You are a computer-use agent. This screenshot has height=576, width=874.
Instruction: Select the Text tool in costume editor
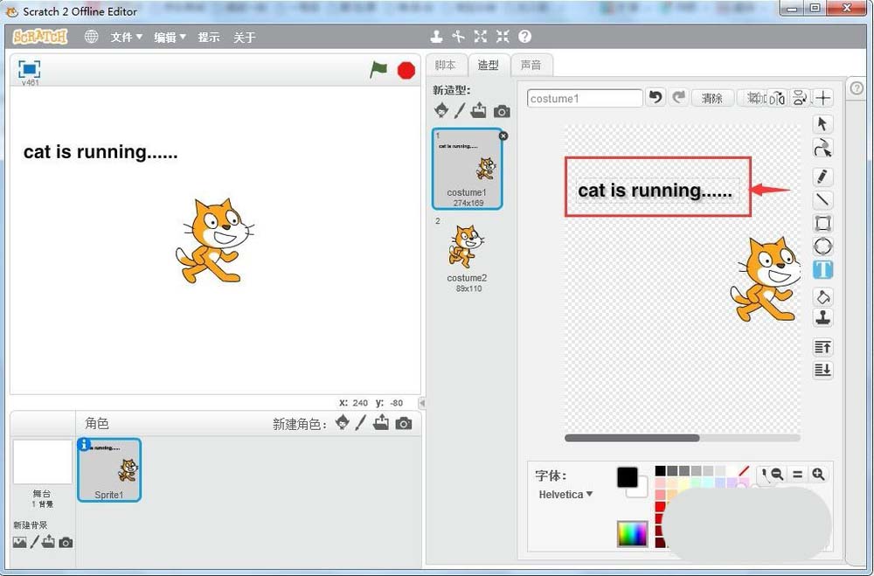[x=822, y=269]
